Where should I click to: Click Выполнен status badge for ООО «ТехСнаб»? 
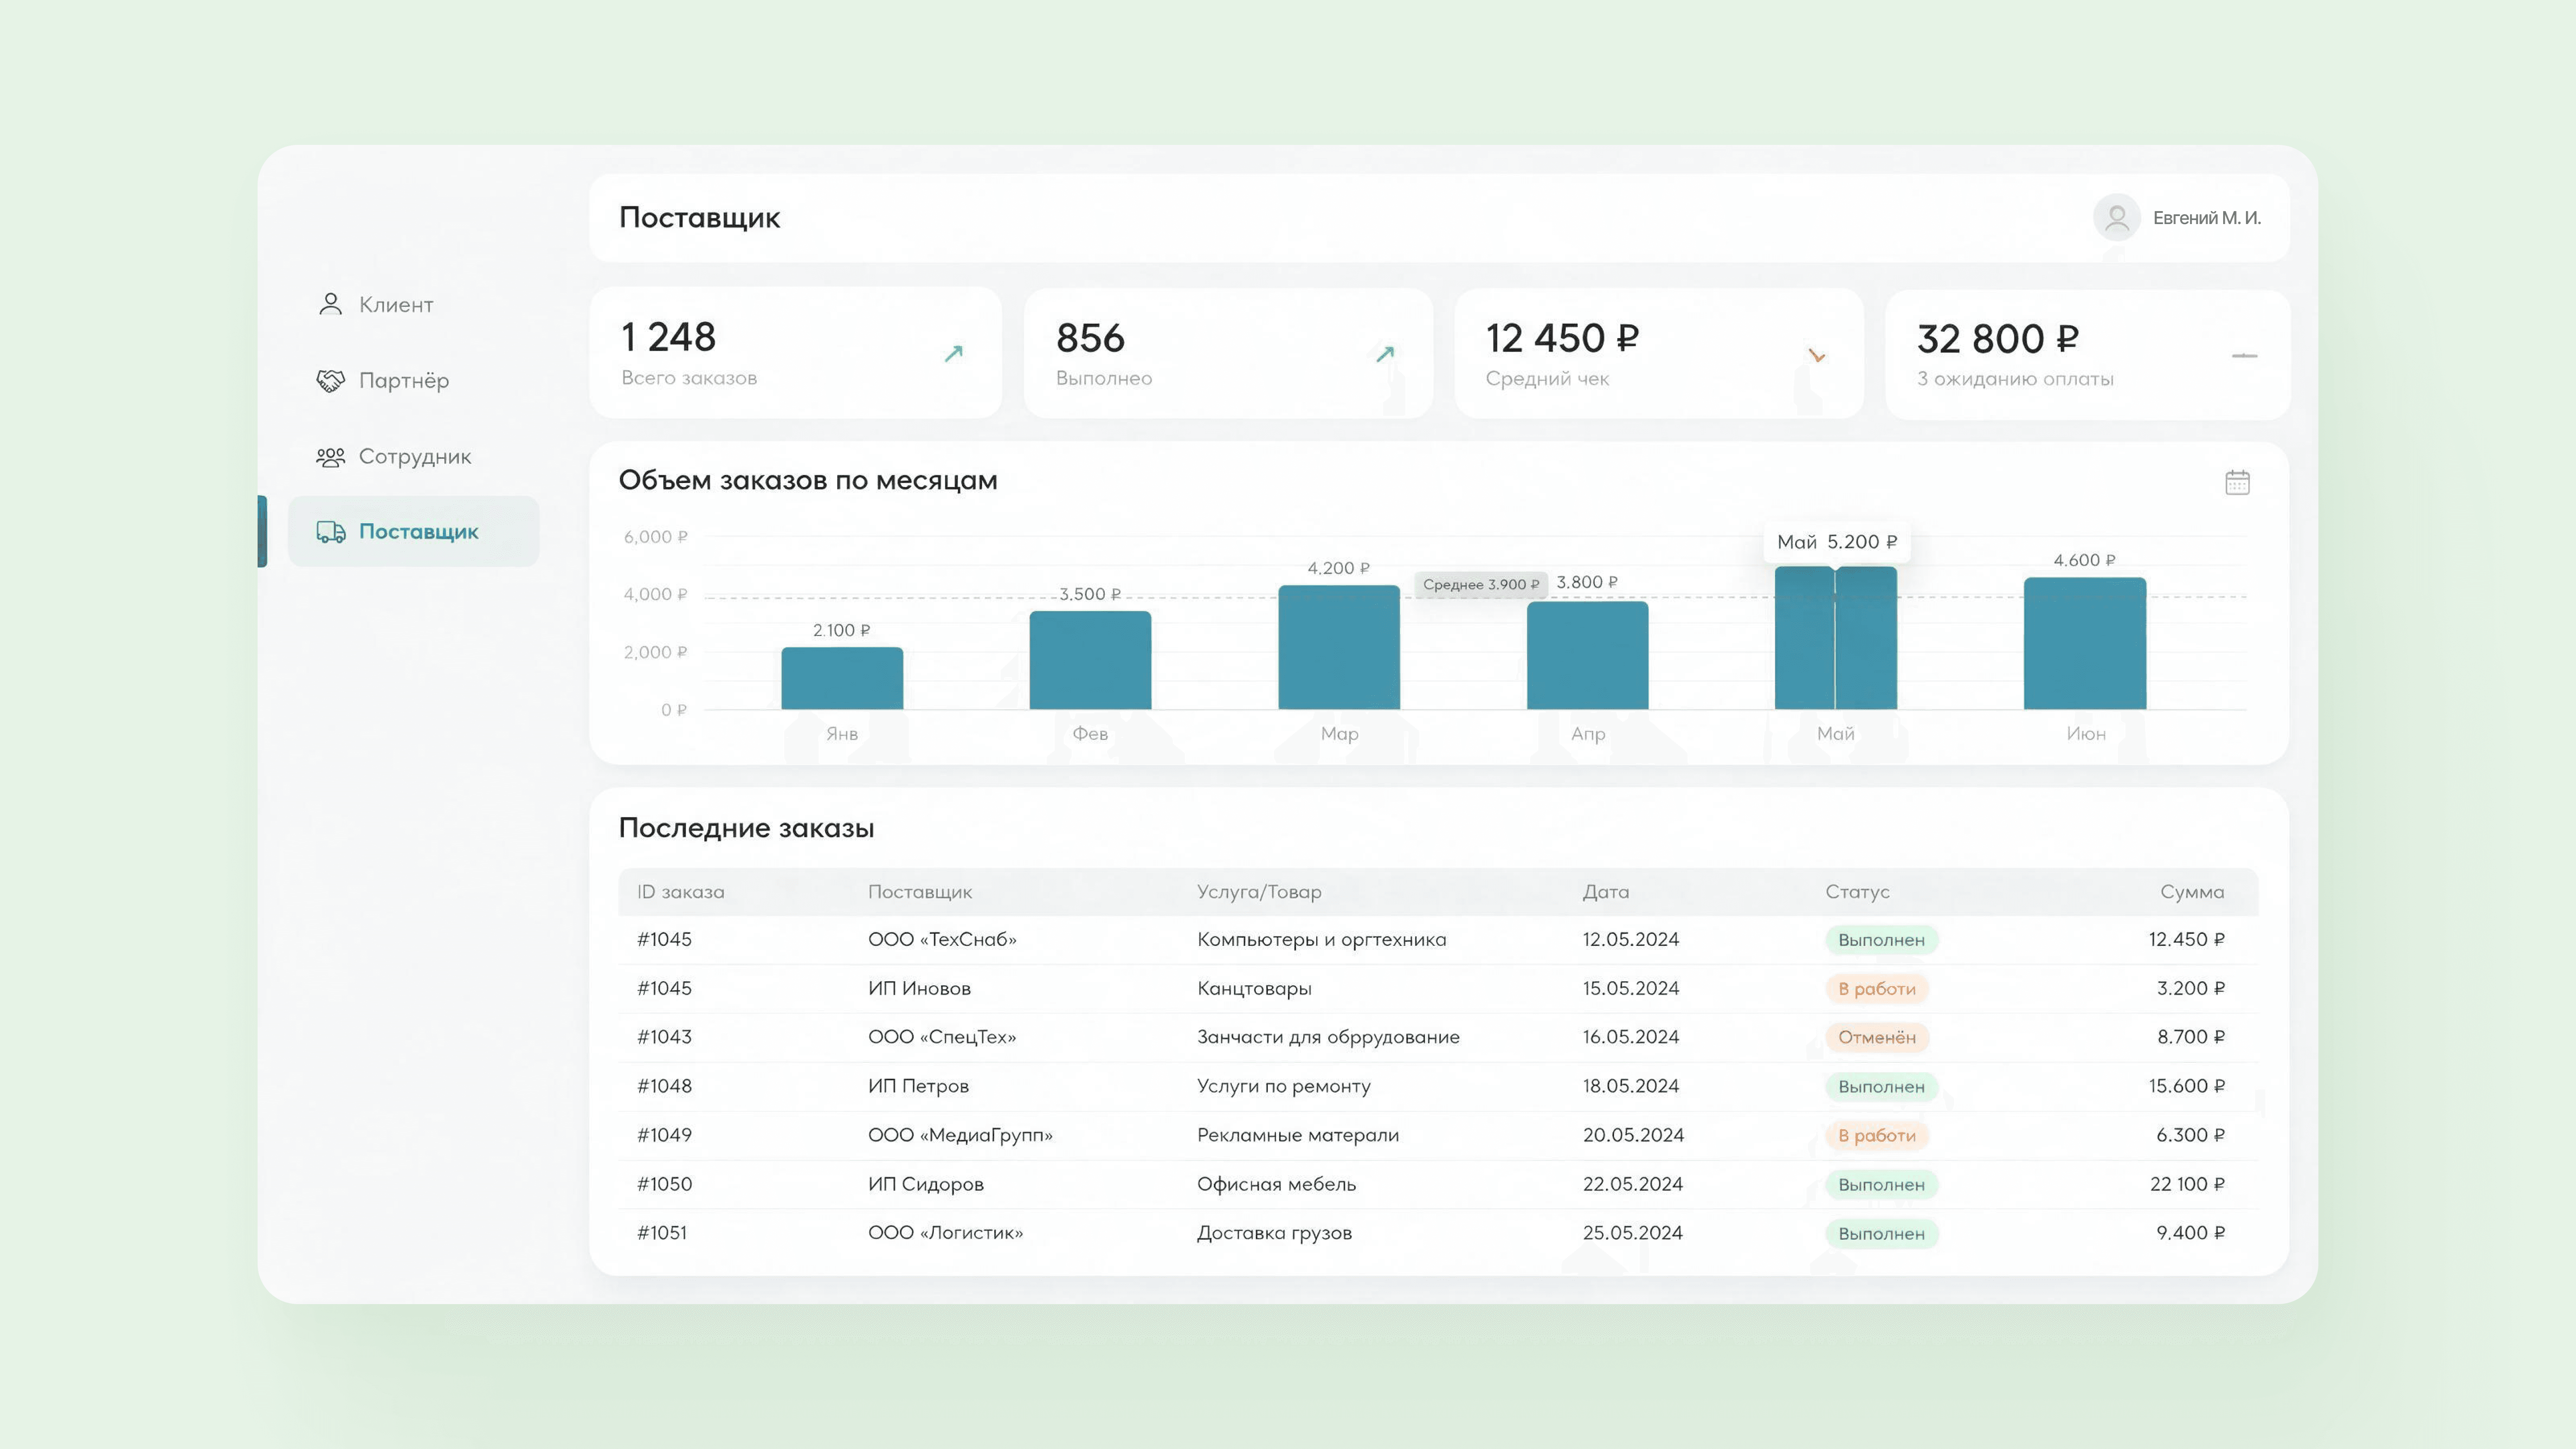point(1881,940)
